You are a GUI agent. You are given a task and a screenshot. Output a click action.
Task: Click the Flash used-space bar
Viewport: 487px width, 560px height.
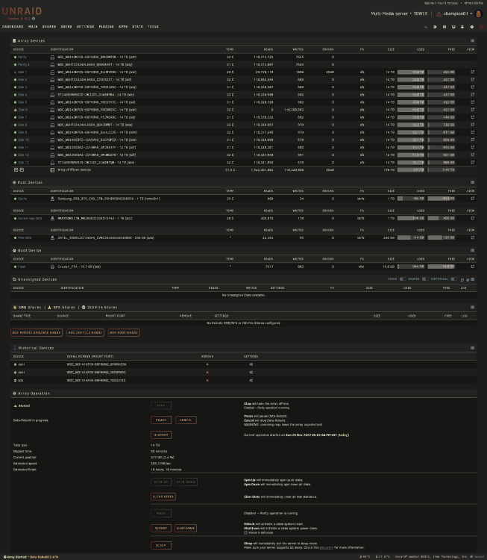pos(411,267)
